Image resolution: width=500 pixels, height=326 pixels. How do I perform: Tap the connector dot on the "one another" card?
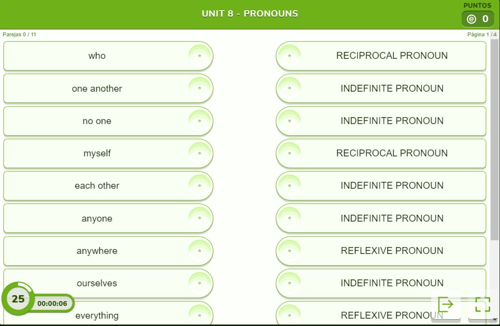click(199, 89)
